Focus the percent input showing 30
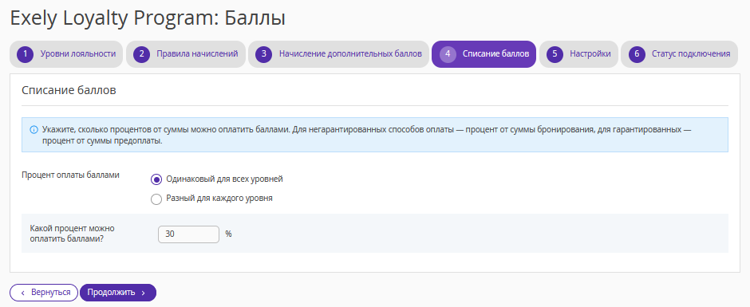Viewport: 750px width, 307px height. (188, 234)
